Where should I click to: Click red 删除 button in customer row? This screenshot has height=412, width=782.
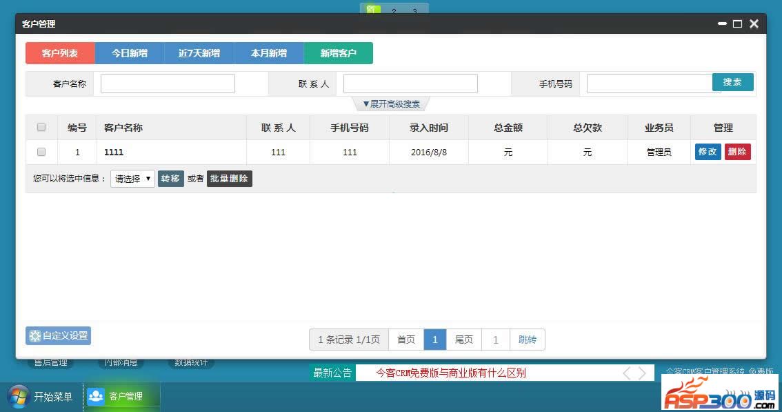point(737,152)
